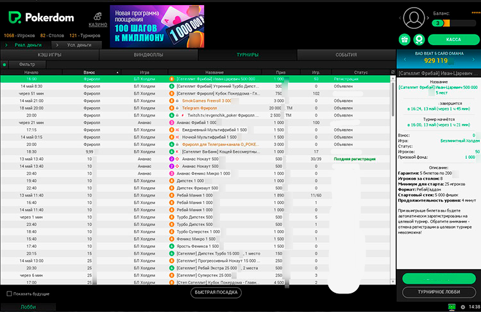Select Диптек Фризаут 500 row
The image size is (481, 312).
coord(195,188)
